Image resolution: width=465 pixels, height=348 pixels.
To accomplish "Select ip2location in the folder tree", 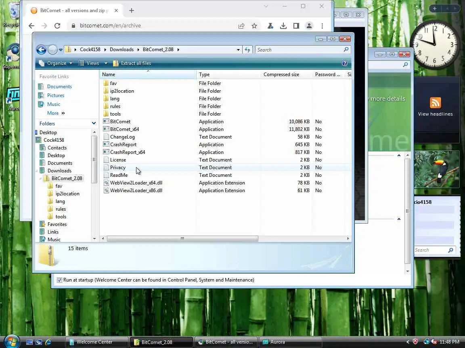I will click(x=67, y=194).
